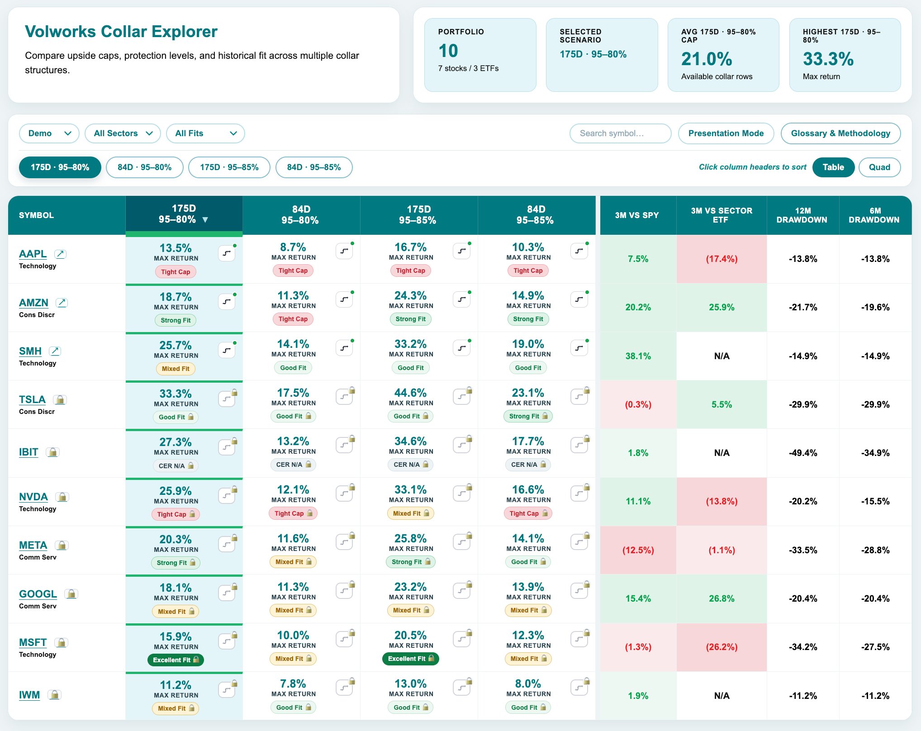Click SMH Mixed Fit badge
921x731 pixels.
[x=176, y=369]
